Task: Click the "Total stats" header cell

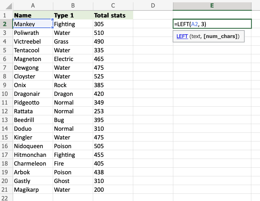Action: tap(113, 15)
